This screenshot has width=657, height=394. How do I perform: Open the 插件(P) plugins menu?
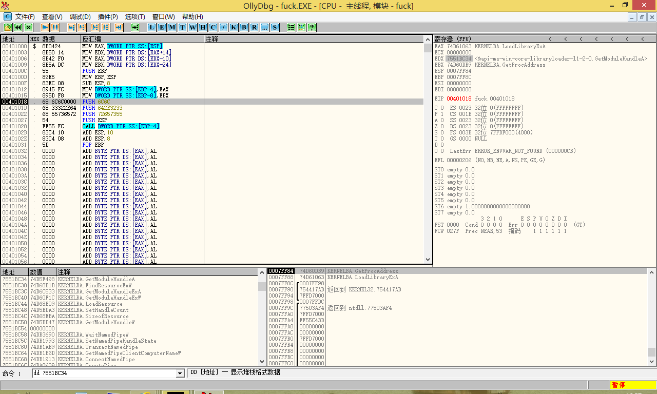coord(108,17)
